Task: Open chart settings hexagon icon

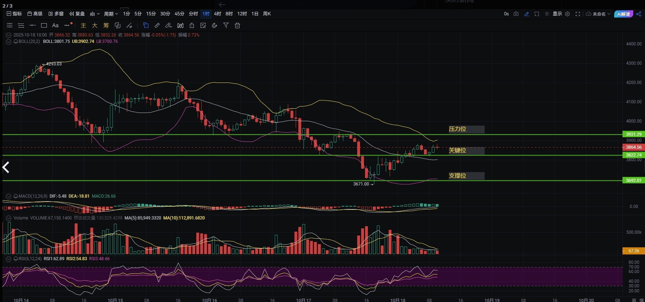Action: [567, 14]
